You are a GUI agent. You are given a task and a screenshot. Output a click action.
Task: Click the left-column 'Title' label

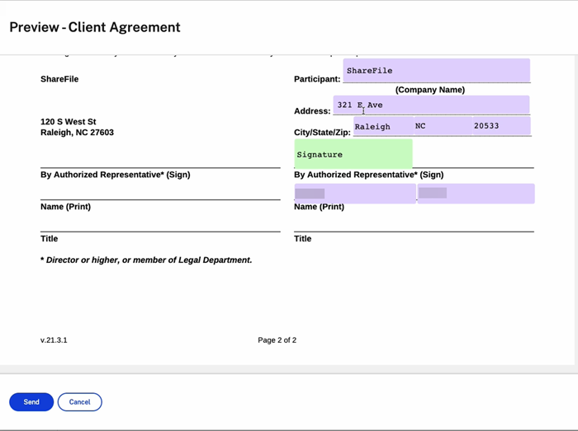[x=49, y=239]
